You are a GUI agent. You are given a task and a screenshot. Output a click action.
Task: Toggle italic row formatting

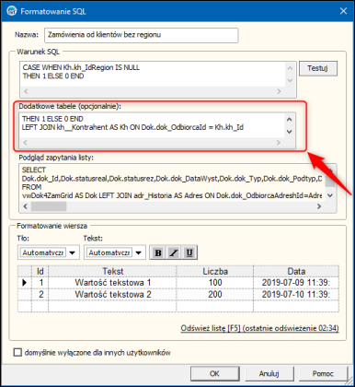174,252
